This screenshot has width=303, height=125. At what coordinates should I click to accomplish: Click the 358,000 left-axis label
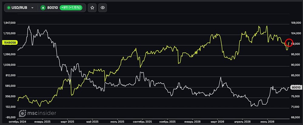pos(11,96)
